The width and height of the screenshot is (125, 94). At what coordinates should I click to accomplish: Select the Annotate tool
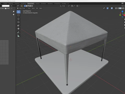pyautogui.click(x=18, y=32)
